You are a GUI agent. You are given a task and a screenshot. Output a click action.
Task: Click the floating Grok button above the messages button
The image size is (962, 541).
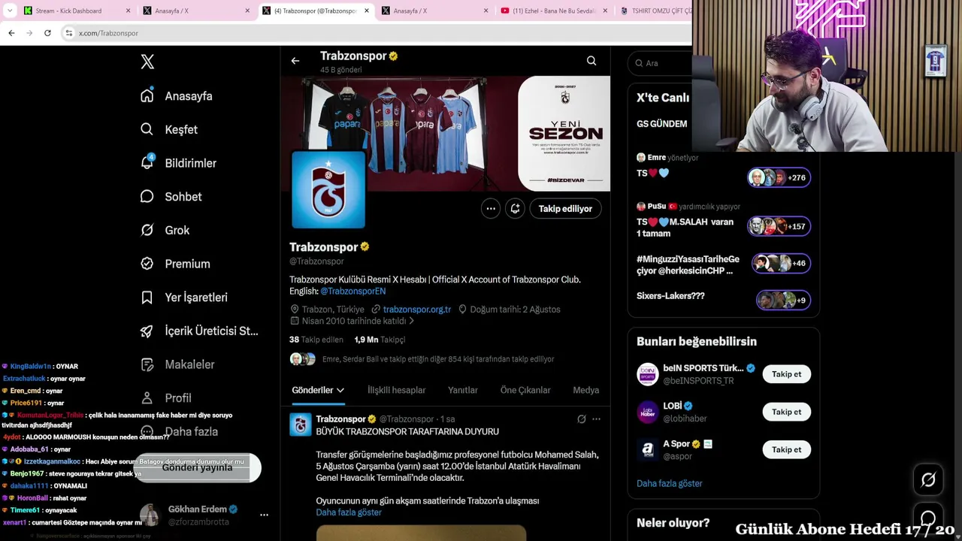point(928,479)
